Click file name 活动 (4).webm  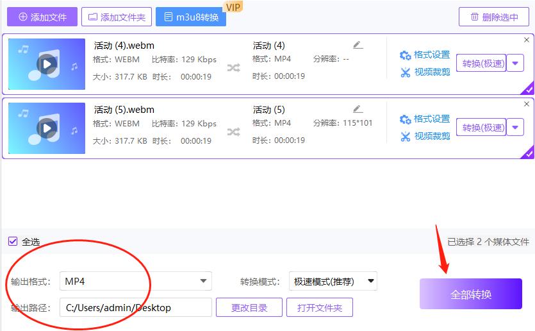[x=124, y=46]
